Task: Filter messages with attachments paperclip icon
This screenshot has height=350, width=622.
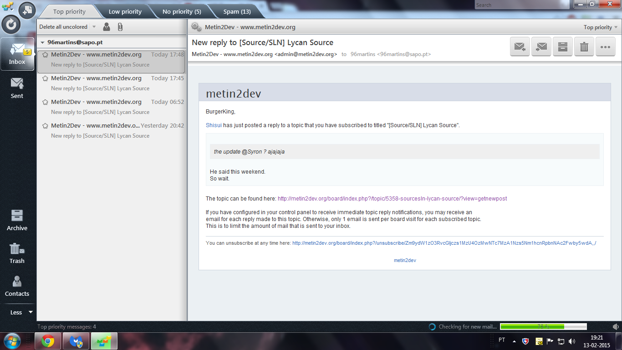Action: click(x=120, y=27)
